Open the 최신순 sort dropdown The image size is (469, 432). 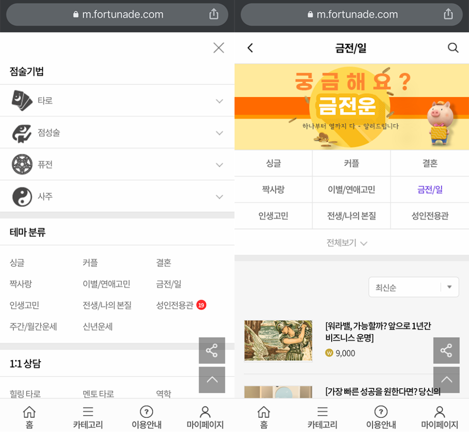(414, 287)
